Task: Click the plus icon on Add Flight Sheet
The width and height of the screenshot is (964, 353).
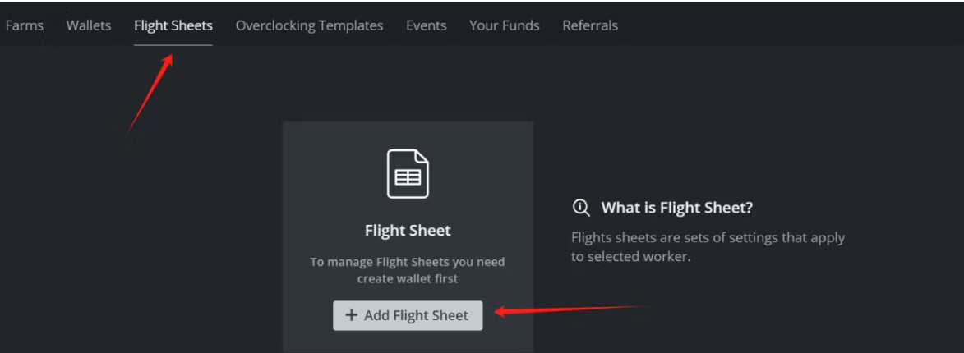Action: point(352,315)
